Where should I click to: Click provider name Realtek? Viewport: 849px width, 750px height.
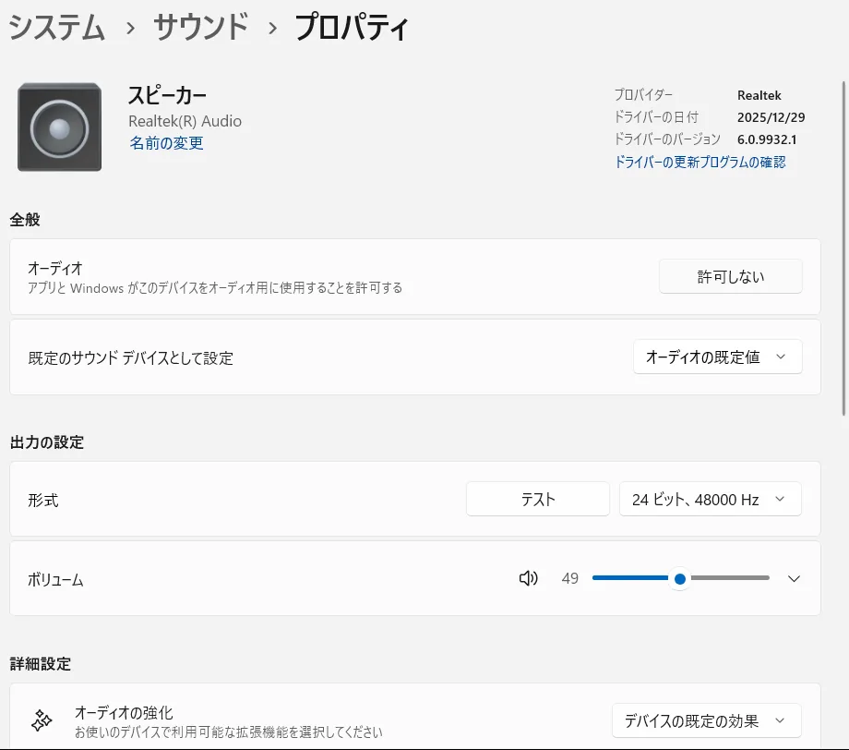coord(759,95)
